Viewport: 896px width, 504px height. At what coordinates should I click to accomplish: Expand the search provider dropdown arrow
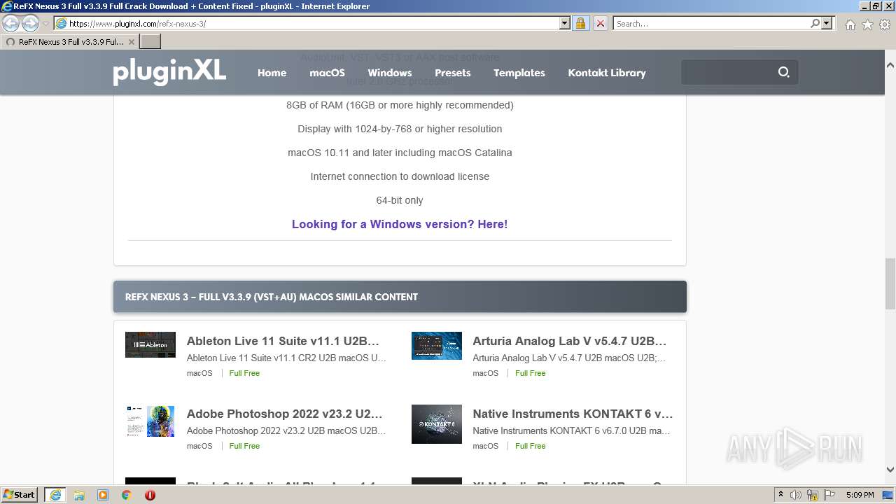click(x=827, y=23)
